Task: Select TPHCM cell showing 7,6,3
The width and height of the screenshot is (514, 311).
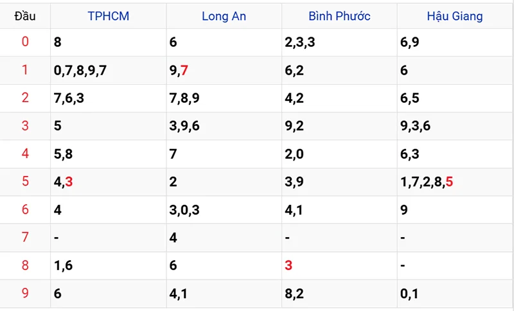Action: tap(69, 98)
